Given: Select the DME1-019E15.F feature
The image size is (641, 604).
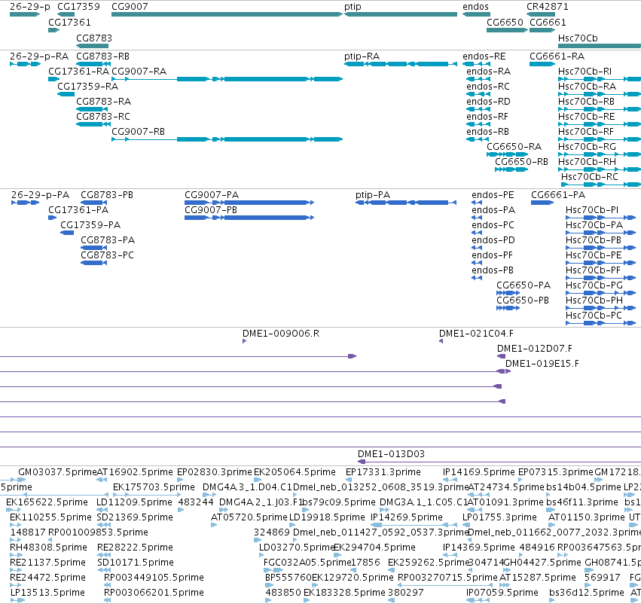Looking at the screenshot, I should click(508, 371).
